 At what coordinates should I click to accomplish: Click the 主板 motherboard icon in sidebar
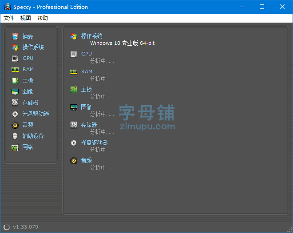[15, 80]
